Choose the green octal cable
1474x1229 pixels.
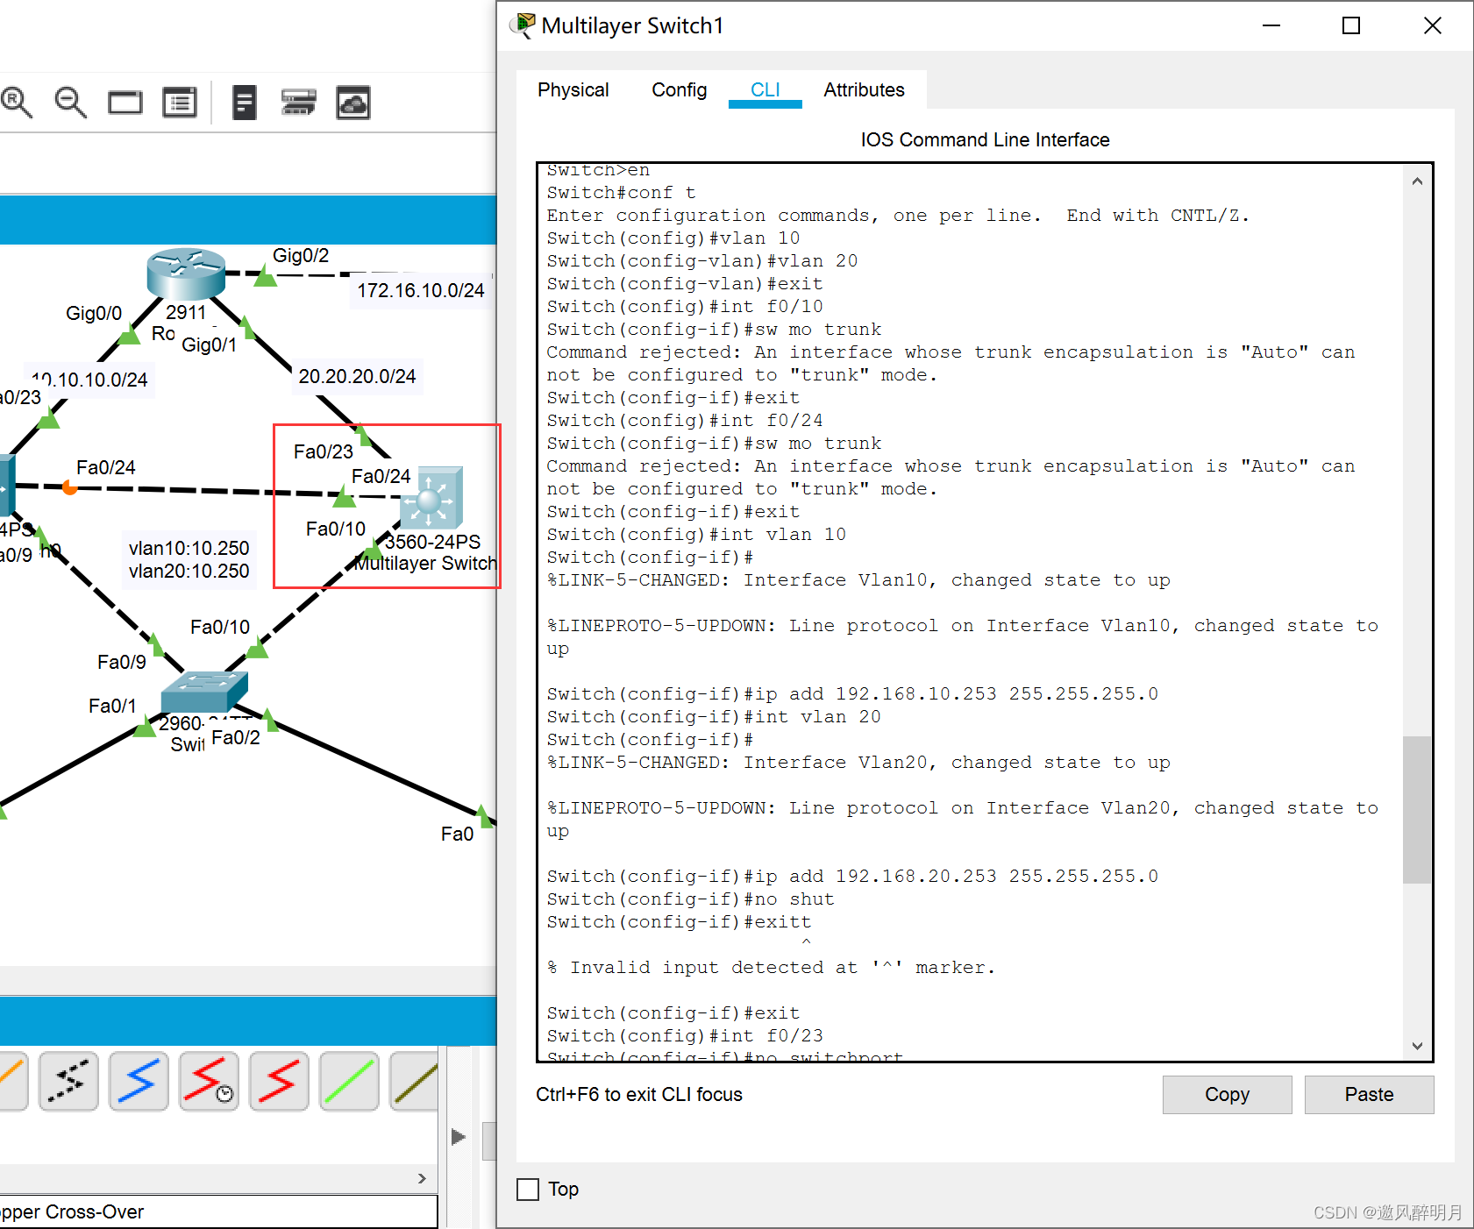349,1081
